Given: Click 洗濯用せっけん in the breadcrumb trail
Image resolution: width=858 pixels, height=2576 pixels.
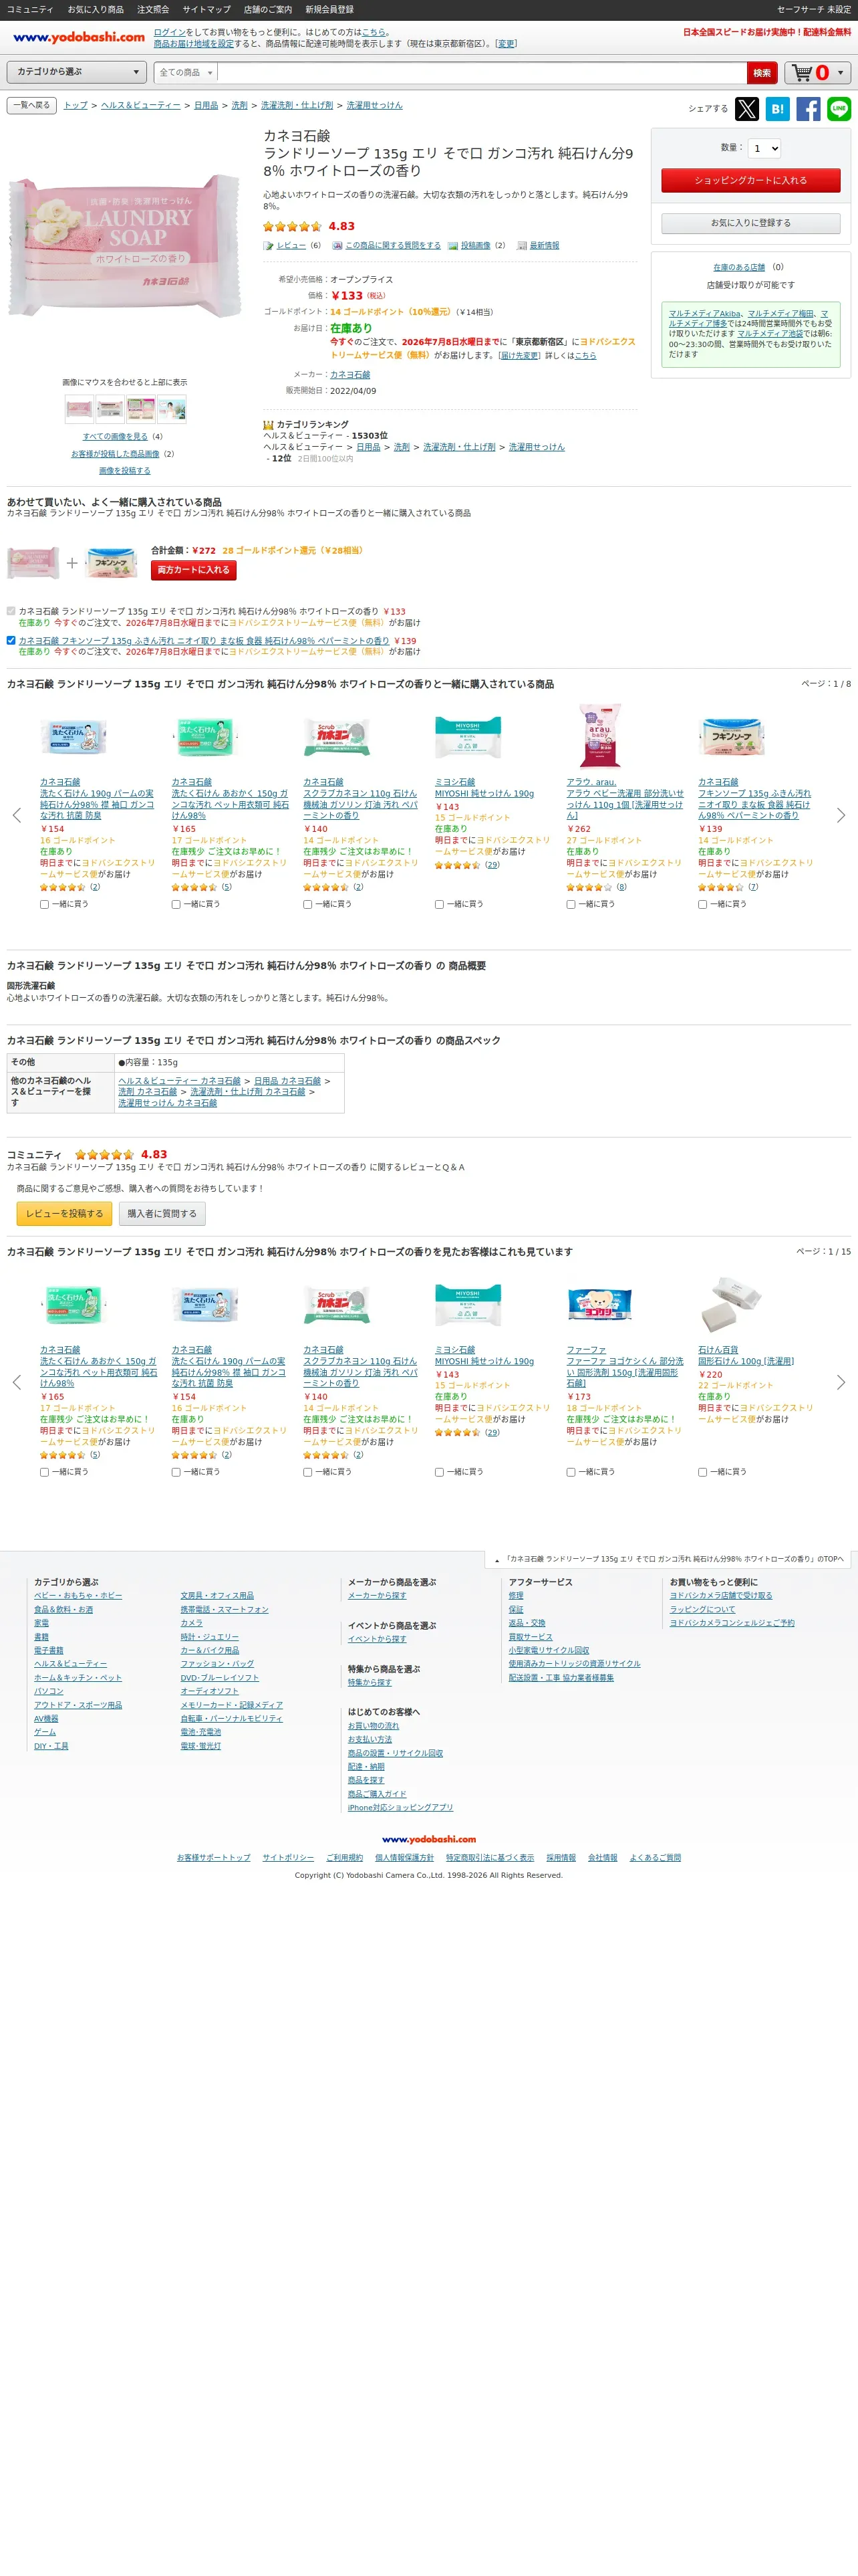Looking at the screenshot, I should [375, 105].
